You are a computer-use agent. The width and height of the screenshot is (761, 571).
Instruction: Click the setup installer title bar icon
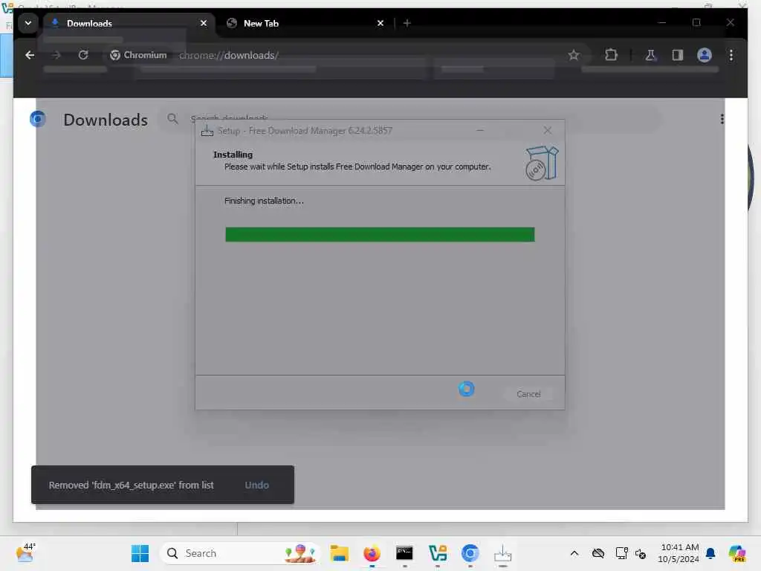tap(207, 131)
